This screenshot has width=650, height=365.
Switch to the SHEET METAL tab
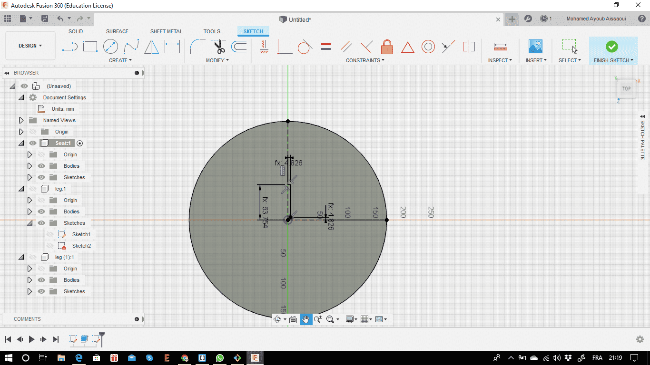pyautogui.click(x=166, y=31)
